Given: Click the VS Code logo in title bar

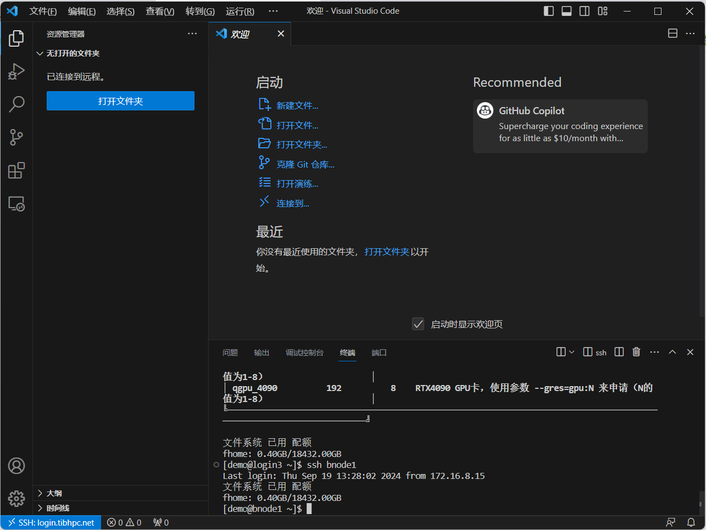Looking at the screenshot, I should 12,11.
